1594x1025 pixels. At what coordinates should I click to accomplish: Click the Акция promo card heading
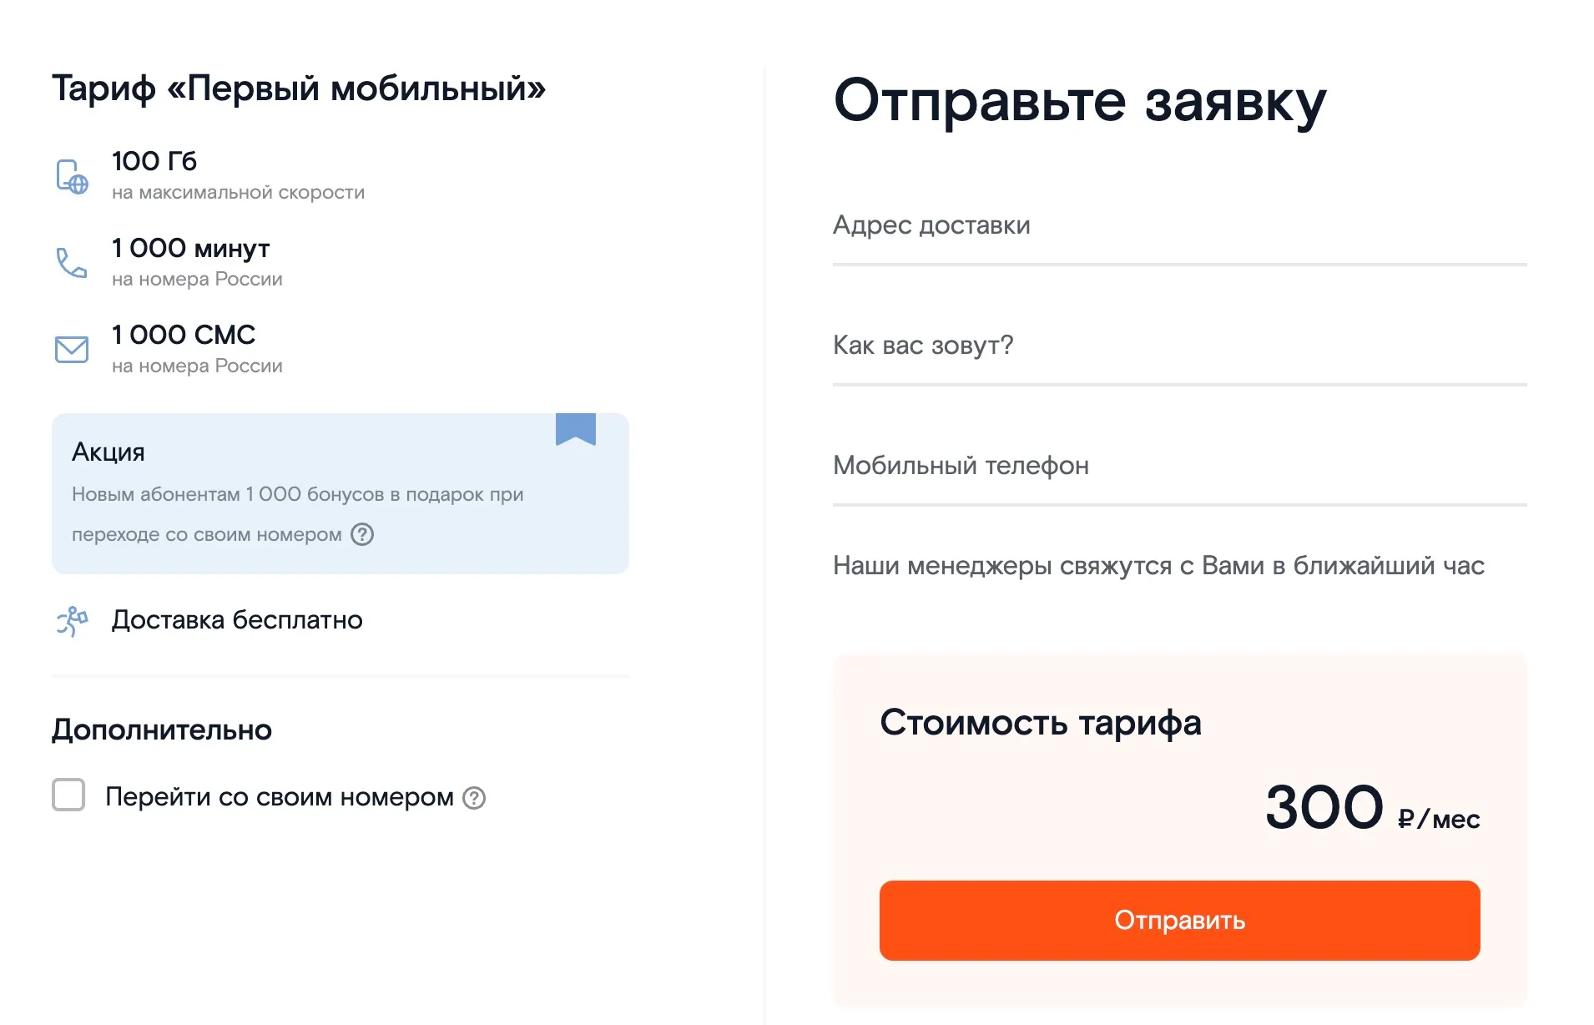(x=108, y=452)
